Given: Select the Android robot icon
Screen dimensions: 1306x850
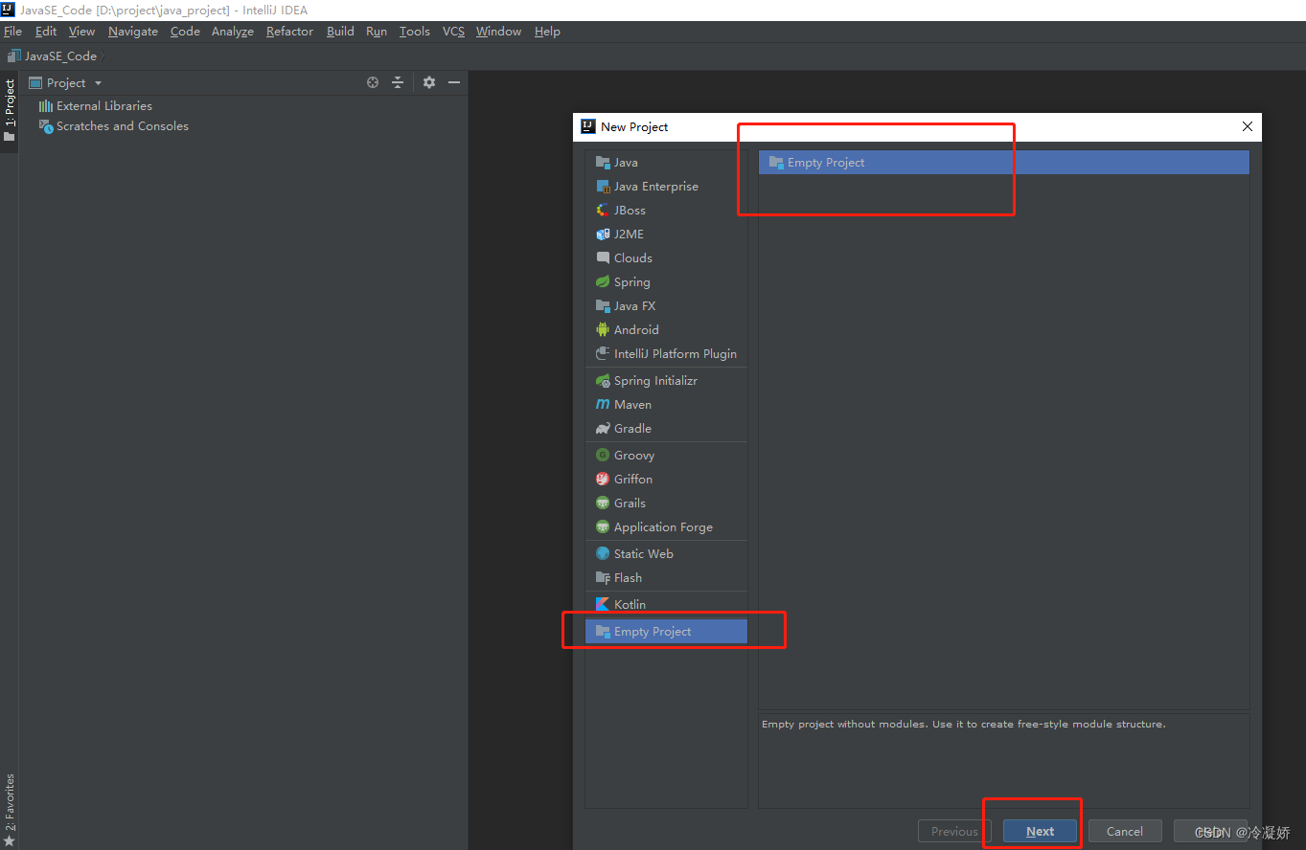Looking at the screenshot, I should (603, 330).
